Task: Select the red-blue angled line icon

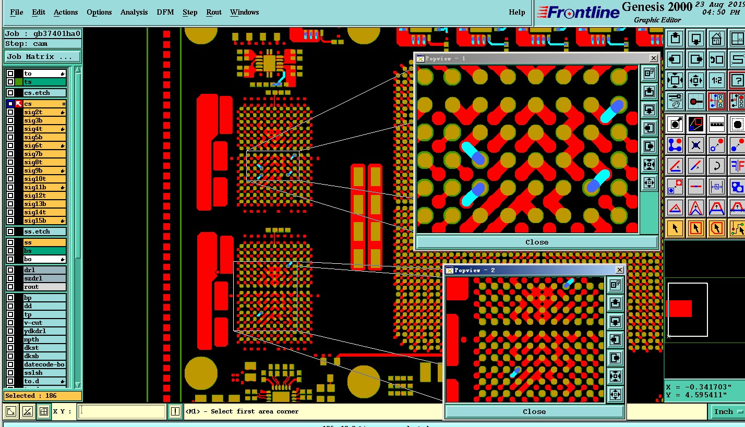Action: pyautogui.click(x=675, y=166)
